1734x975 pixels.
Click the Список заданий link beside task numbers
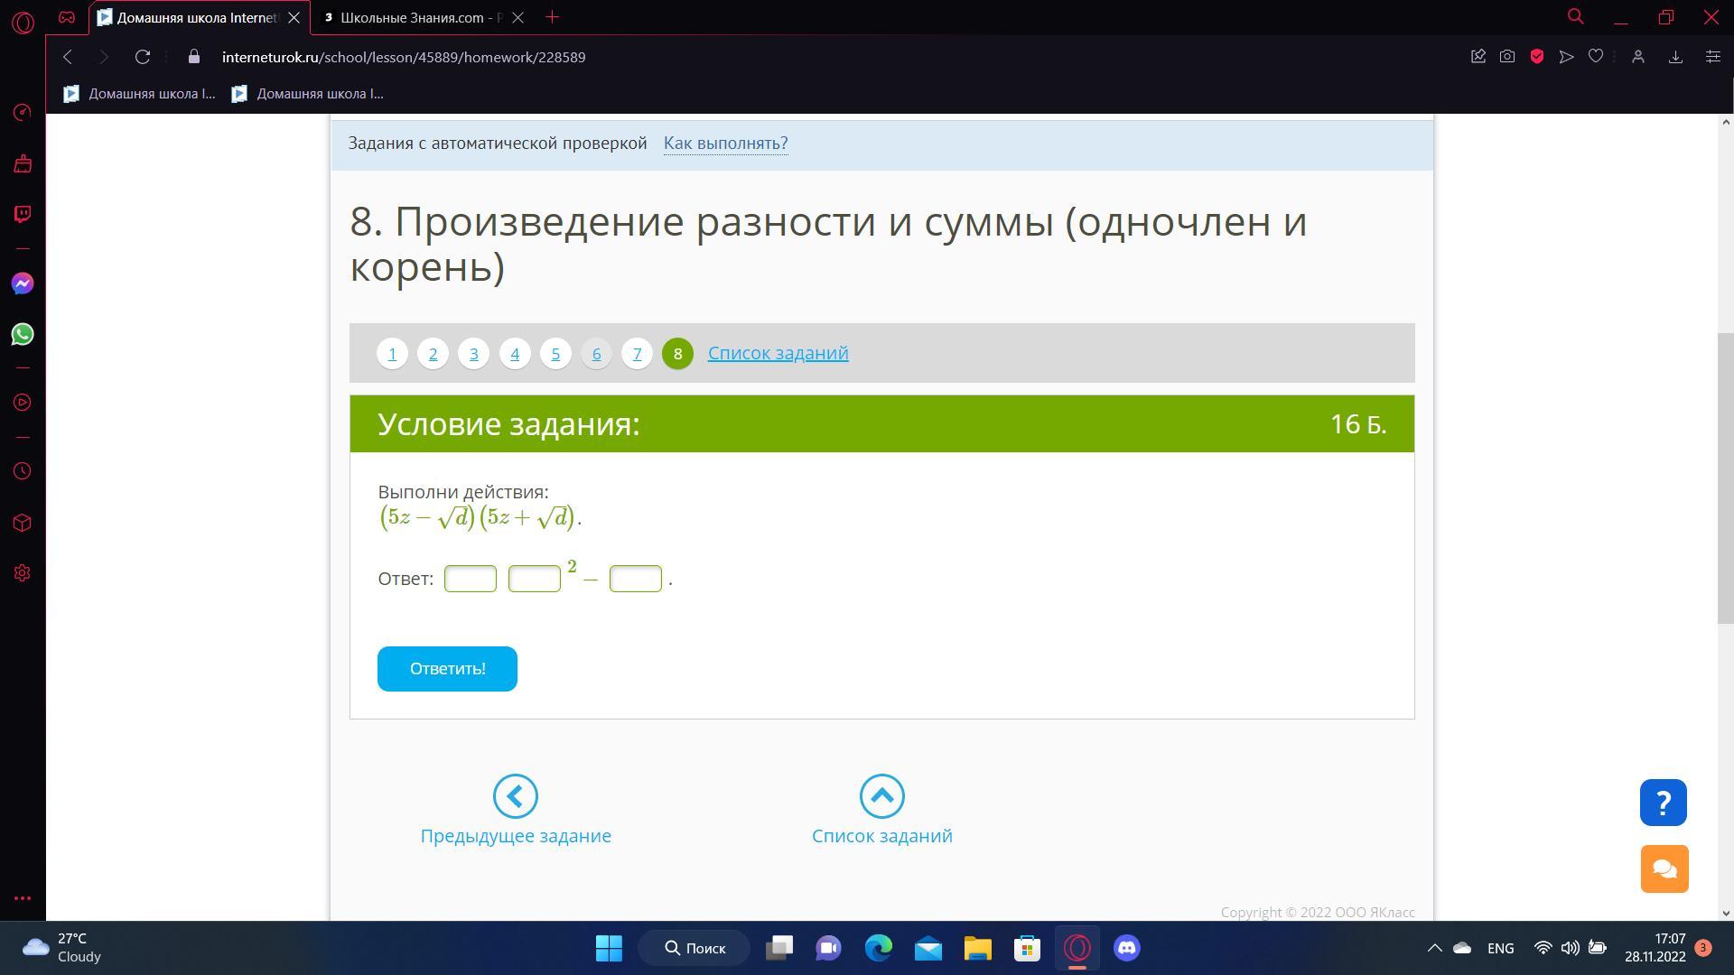(x=778, y=353)
